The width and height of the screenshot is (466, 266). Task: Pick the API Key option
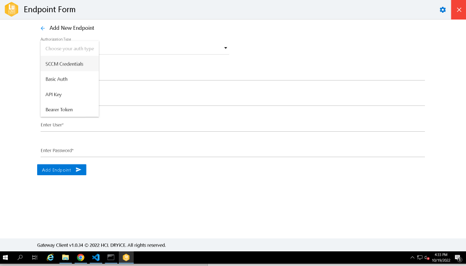click(69, 94)
